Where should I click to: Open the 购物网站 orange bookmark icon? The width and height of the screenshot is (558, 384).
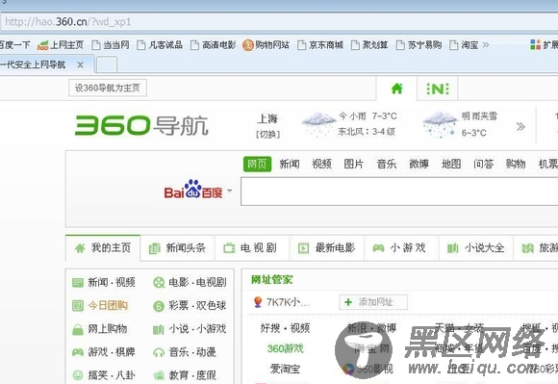point(247,45)
